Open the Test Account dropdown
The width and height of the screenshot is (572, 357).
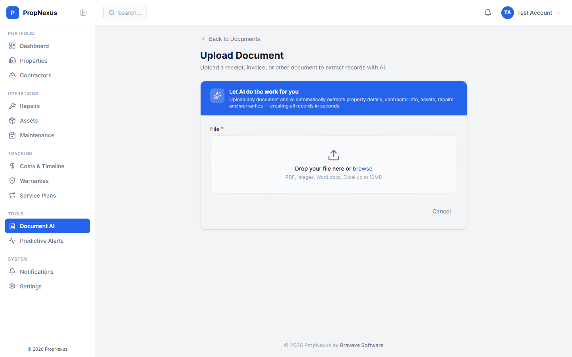(531, 12)
